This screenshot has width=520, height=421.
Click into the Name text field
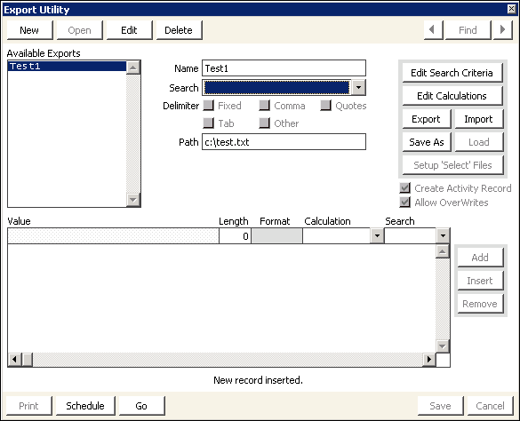coord(284,68)
